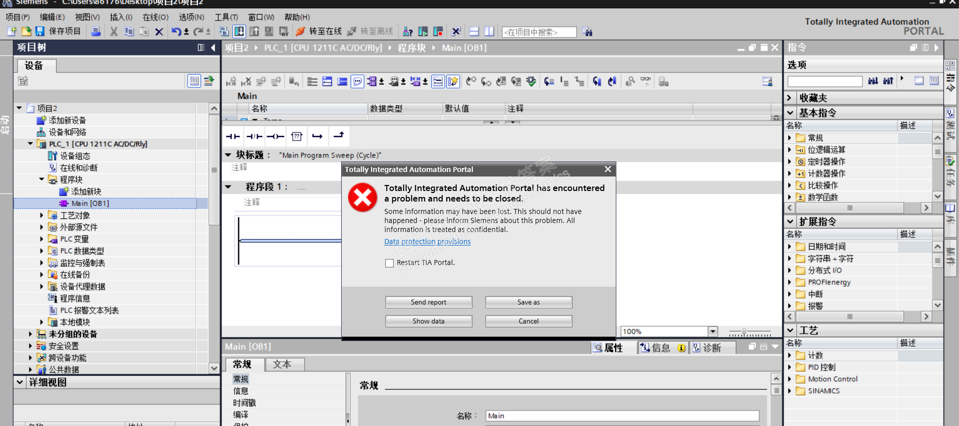Check the Restart TIA Portal checkbox
This screenshot has height=426, width=959.
[x=389, y=263]
